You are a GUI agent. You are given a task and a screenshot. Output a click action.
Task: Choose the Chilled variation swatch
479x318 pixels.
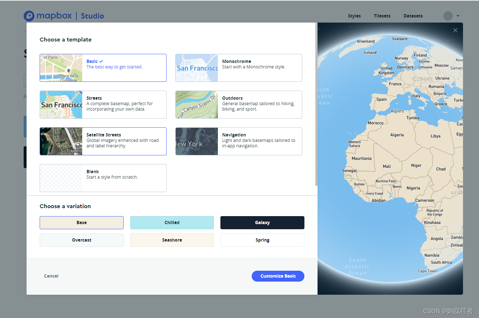(172, 223)
